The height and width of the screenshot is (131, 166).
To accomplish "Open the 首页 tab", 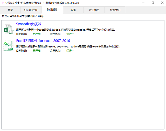I will coord(10,10).
